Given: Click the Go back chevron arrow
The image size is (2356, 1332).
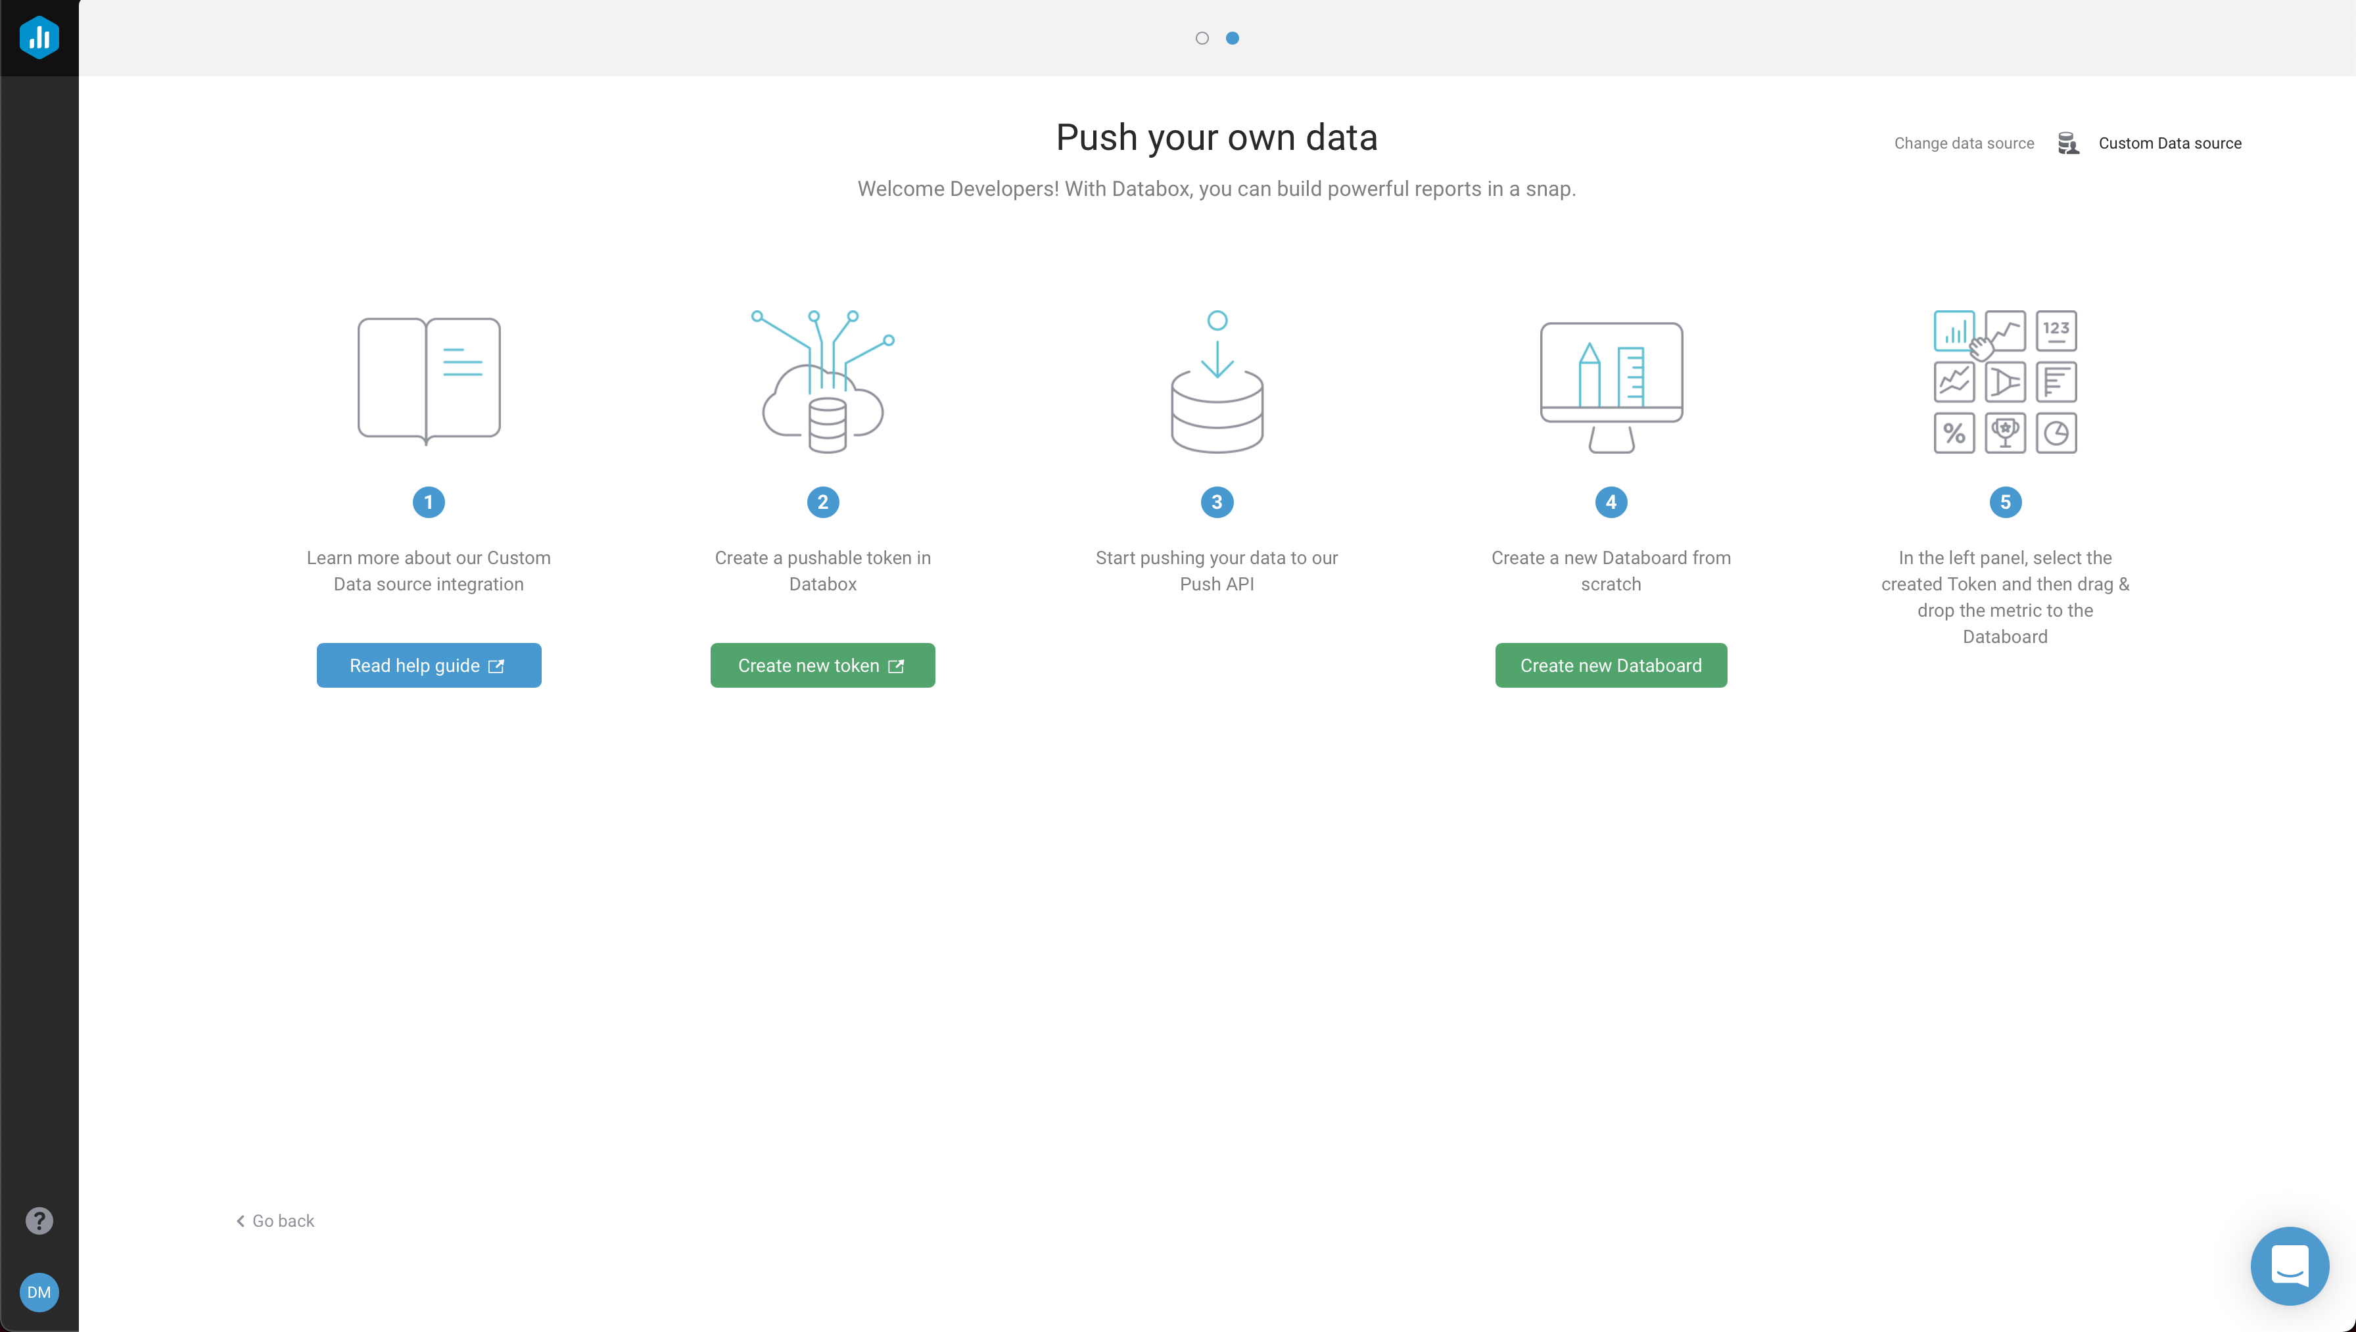Looking at the screenshot, I should pos(241,1220).
